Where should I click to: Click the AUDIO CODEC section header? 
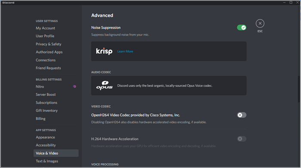point(101,72)
